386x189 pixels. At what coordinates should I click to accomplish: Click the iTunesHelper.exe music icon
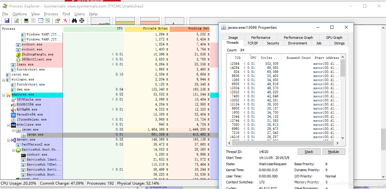(x=13, y=120)
